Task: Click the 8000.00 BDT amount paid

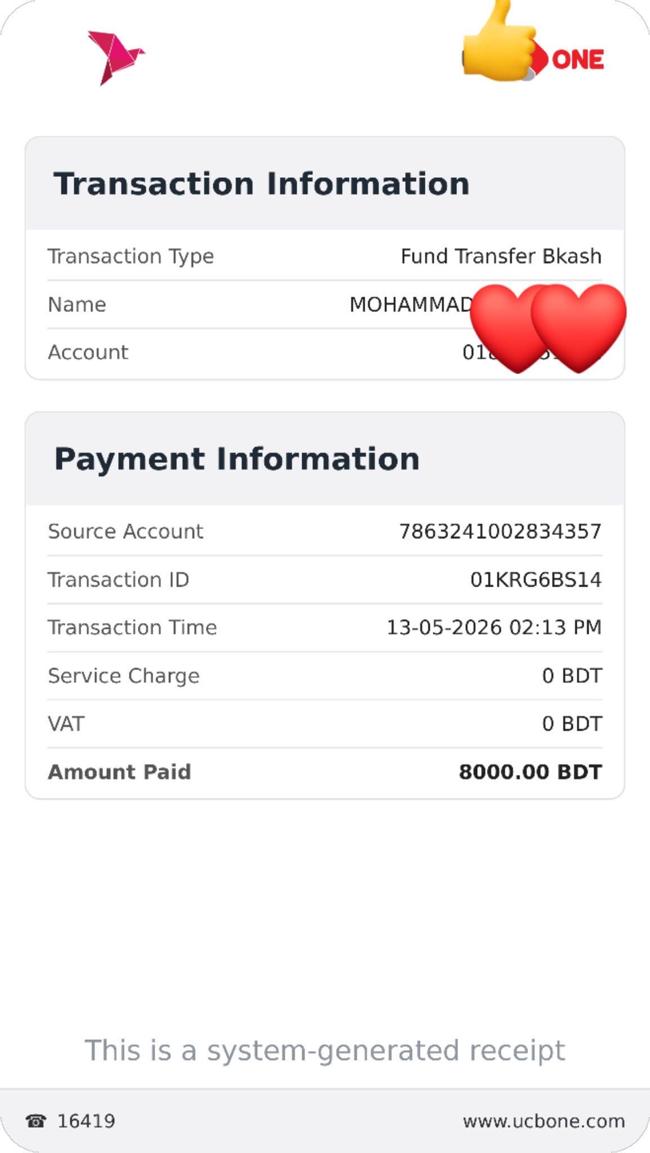Action: click(531, 772)
